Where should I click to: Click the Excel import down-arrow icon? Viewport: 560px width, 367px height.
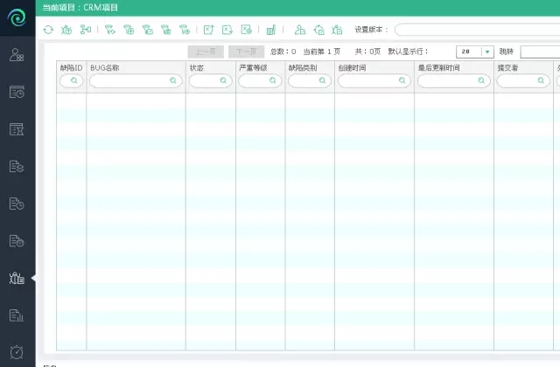click(x=227, y=30)
